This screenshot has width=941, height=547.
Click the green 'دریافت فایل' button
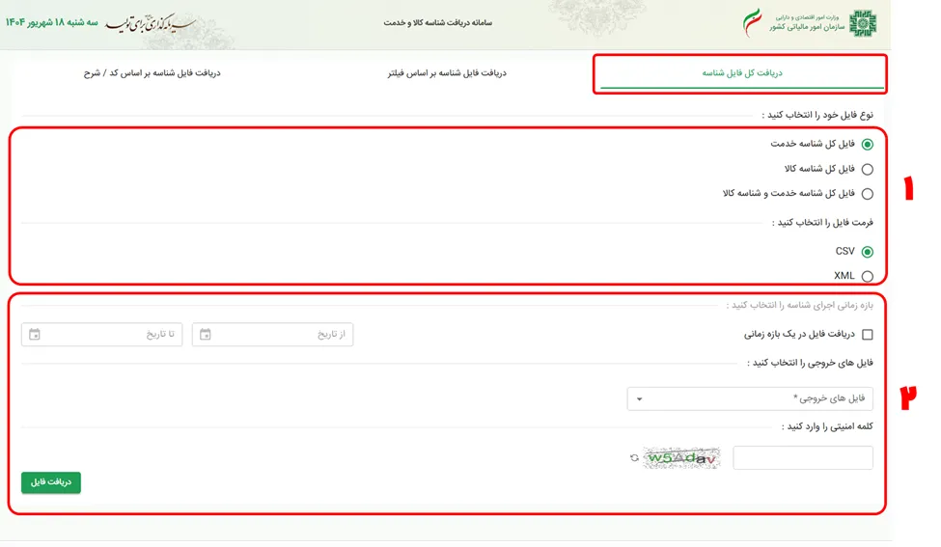pyautogui.click(x=51, y=482)
